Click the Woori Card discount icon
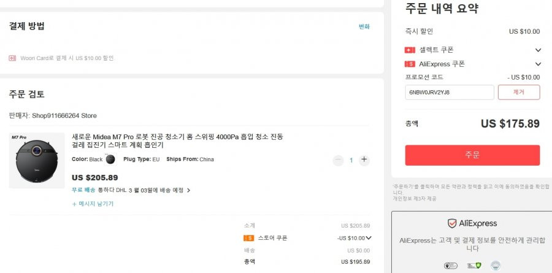The width and height of the screenshot is (552, 273). 12,58
